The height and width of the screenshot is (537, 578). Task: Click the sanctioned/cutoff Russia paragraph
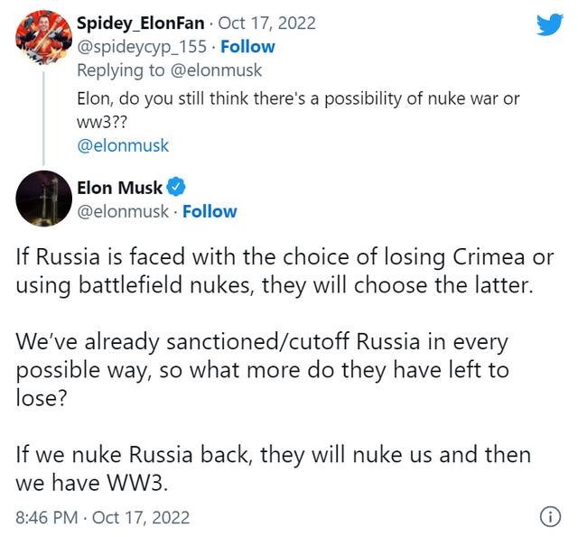(262, 369)
